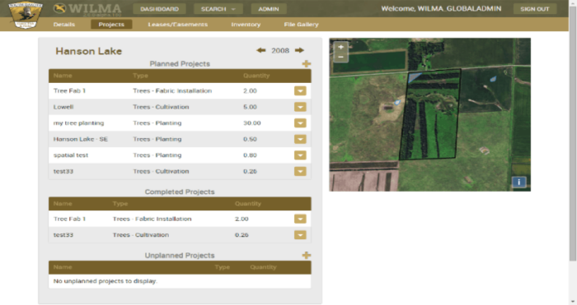This screenshot has height=305, width=577.
Task: Click quantity 30.00 cell
Action: click(x=251, y=123)
